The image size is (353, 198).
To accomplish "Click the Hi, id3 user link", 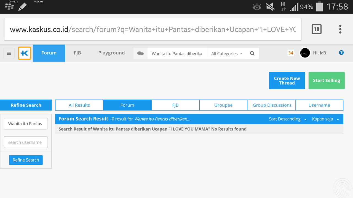I will (319, 53).
